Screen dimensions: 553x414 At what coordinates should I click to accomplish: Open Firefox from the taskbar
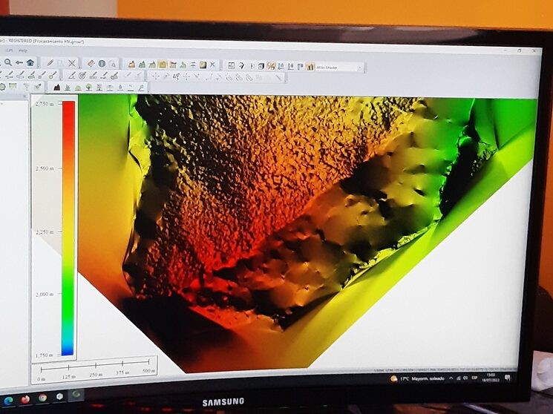[x=26, y=398]
